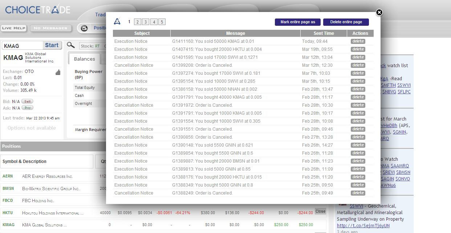Image resolution: width=451 pixels, height=233 pixels.
Task: Delete the G1390148 GNIN sold message
Action: (358, 145)
